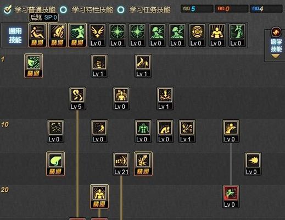Open the orange swirl 偏学技能 panel icon
This screenshot has width=285, height=220.
coord(276,32)
